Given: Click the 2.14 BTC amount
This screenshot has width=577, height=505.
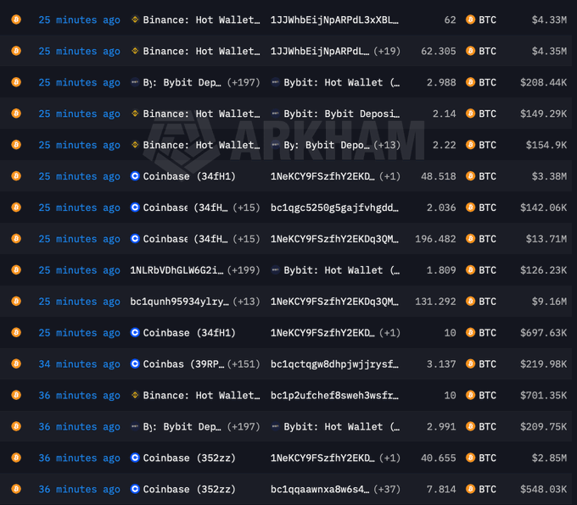Looking at the screenshot, I should point(444,114).
